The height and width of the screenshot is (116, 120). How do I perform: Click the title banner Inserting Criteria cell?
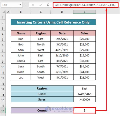53,22
